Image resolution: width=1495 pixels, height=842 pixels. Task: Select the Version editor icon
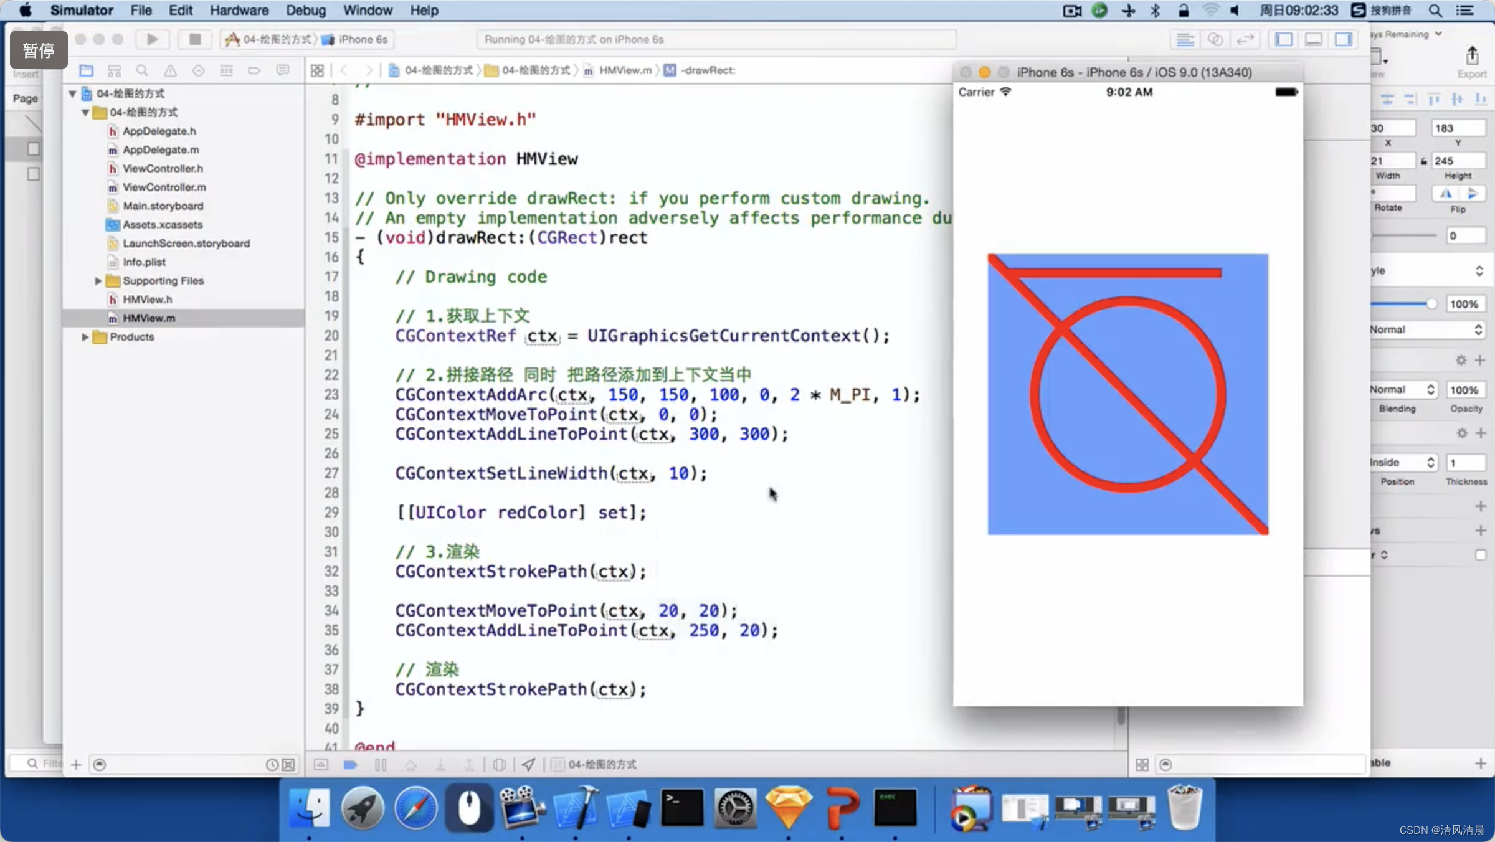1245,39
